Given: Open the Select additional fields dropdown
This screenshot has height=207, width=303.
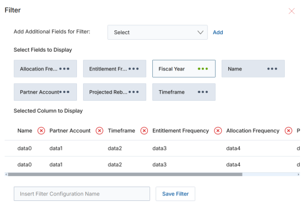Looking at the screenshot, I should (157, 32).
